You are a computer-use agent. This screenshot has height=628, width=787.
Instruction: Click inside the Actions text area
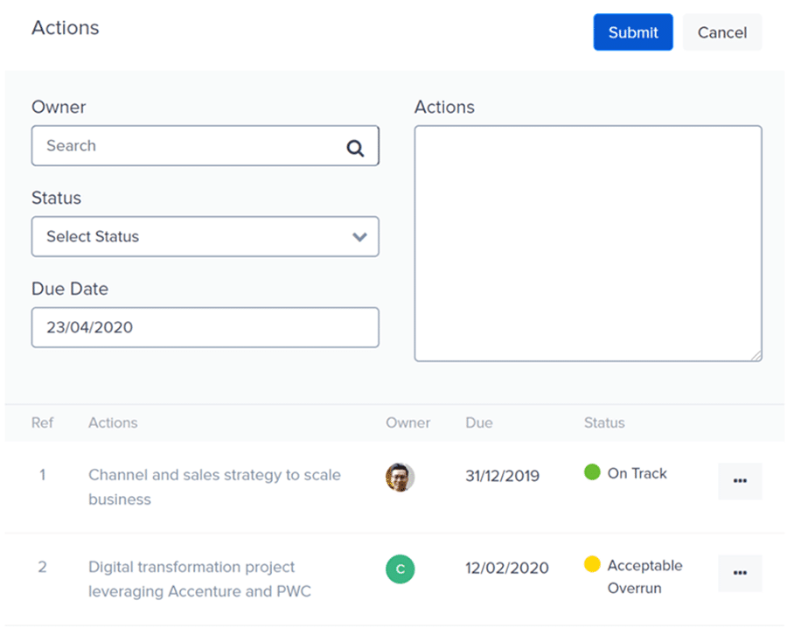589,243
